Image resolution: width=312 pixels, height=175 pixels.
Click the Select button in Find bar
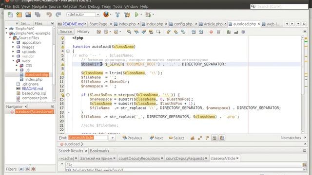(x=176, y=138)
